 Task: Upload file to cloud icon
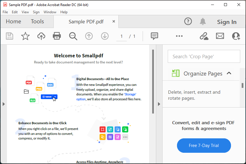[x=41, y=36]
